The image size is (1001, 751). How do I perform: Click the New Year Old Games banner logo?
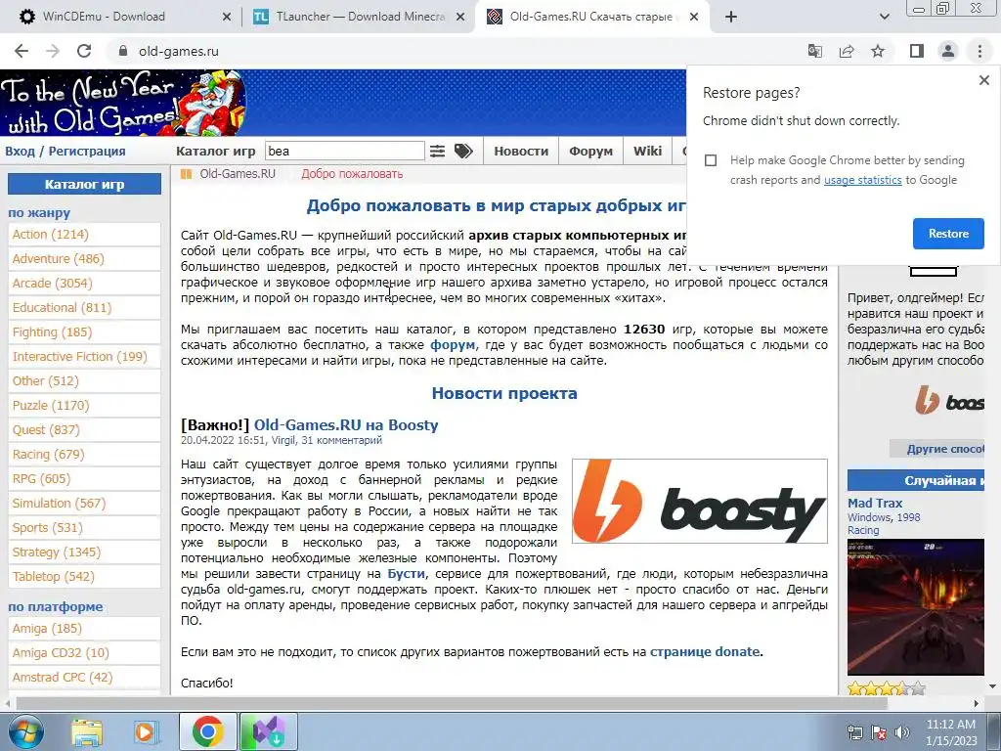123,103
